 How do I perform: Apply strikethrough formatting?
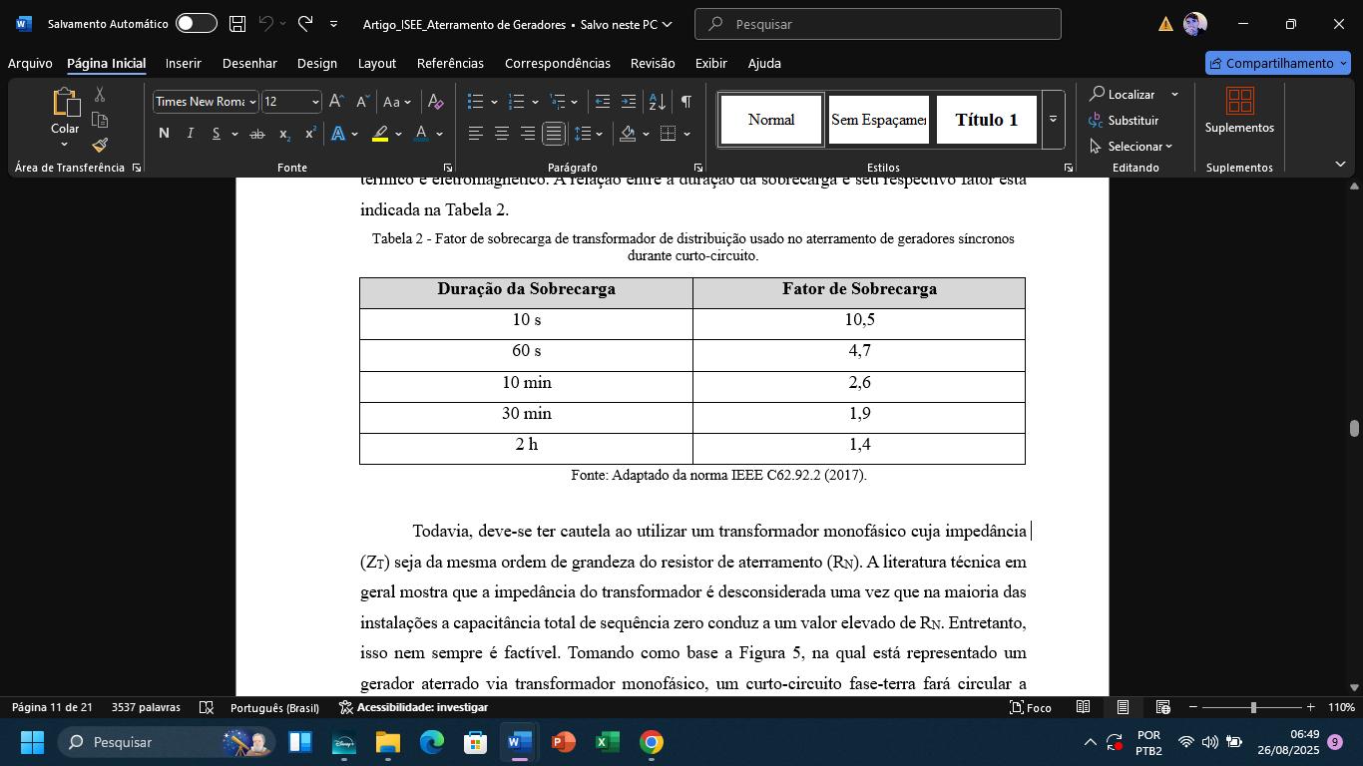257,134
